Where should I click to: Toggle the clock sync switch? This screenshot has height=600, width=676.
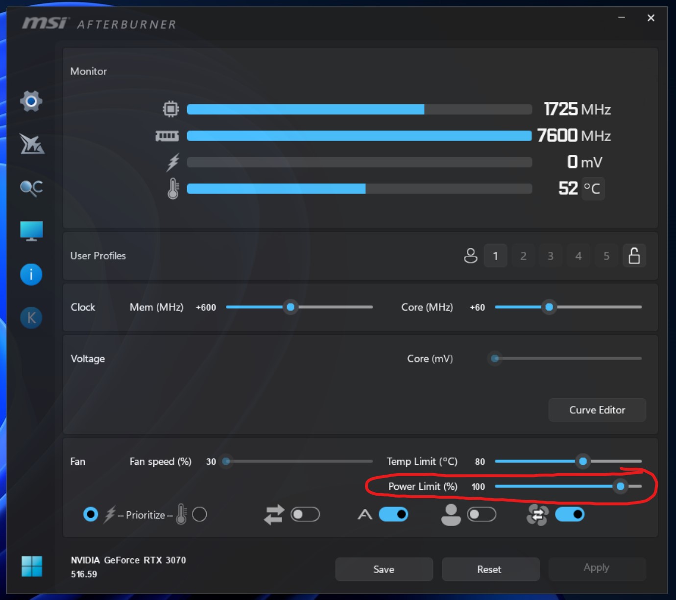pyautogui.click(x=305, y=514)
